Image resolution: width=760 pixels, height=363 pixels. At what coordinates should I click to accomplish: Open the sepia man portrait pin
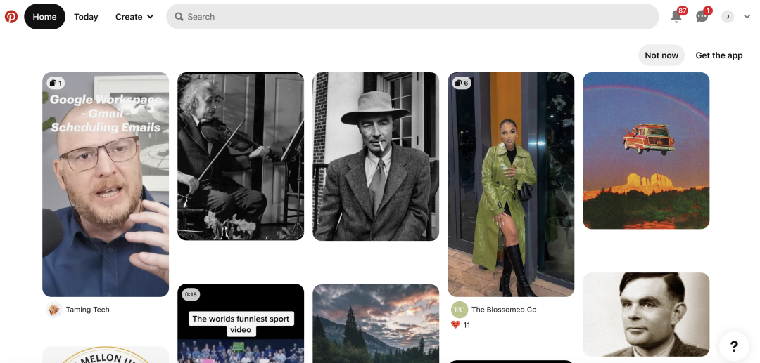click(x=646, y=314)
